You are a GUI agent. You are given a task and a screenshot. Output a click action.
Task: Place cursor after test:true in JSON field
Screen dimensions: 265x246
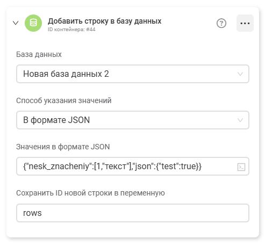pos(196,167)
